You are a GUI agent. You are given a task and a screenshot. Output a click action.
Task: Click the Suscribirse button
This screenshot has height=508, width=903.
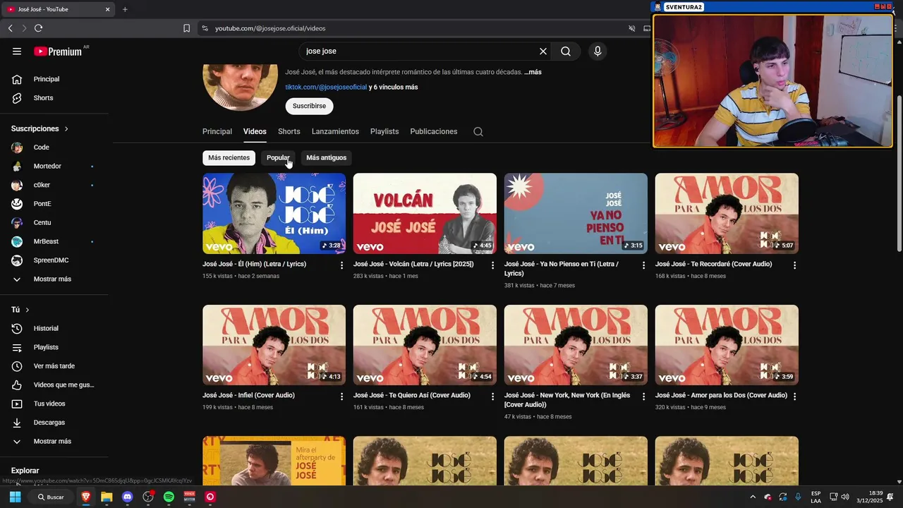pos(309,106)
